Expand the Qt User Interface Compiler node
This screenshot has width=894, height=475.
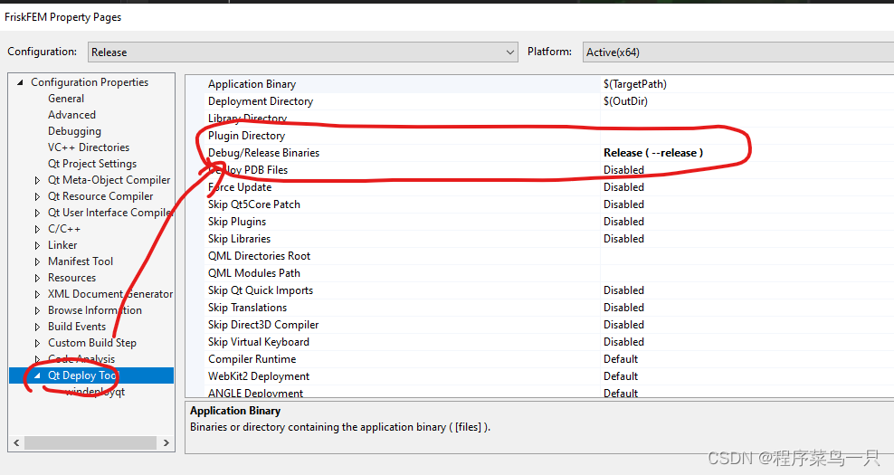tap(37, 213)
